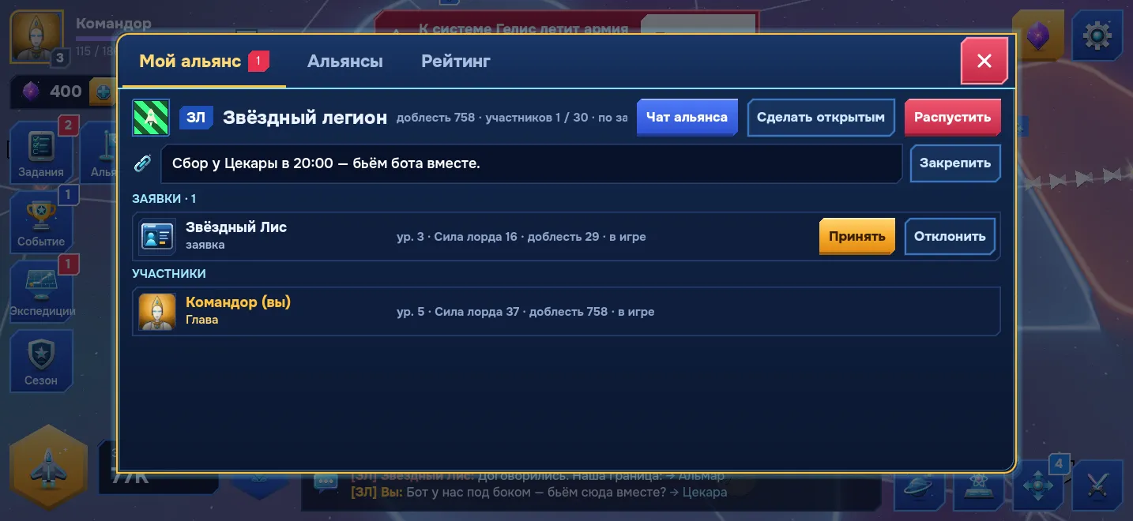Open Чат альянса
Image resolution: width=1133 pixels, height=521 pixels.
point(687,118)
